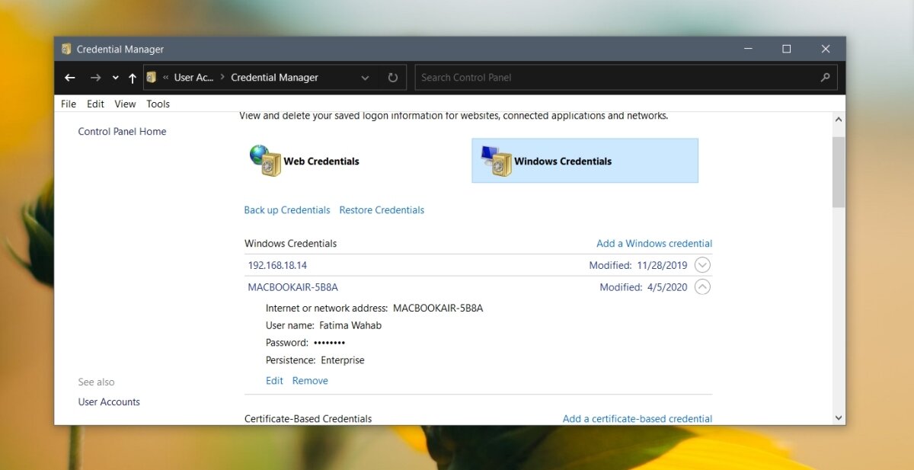This screenshot has height=470, width=914.
Task: Click Back up Credentials
Action: 286,209
